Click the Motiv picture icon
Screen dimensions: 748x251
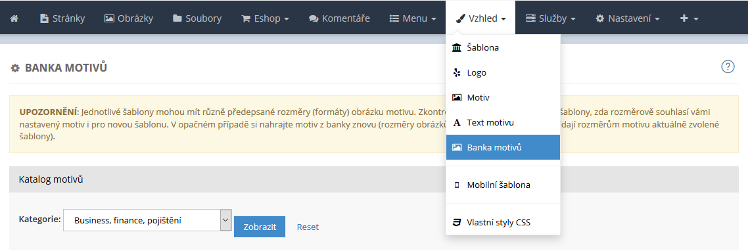(457, 97)
